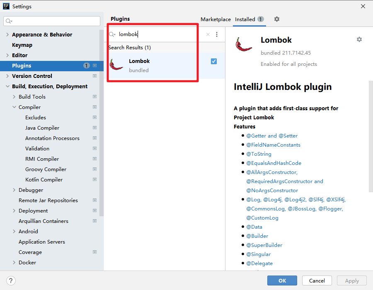373x290 pixels.
Task: Select Plugins in settings tree
Action: click(x=52, y=65)
